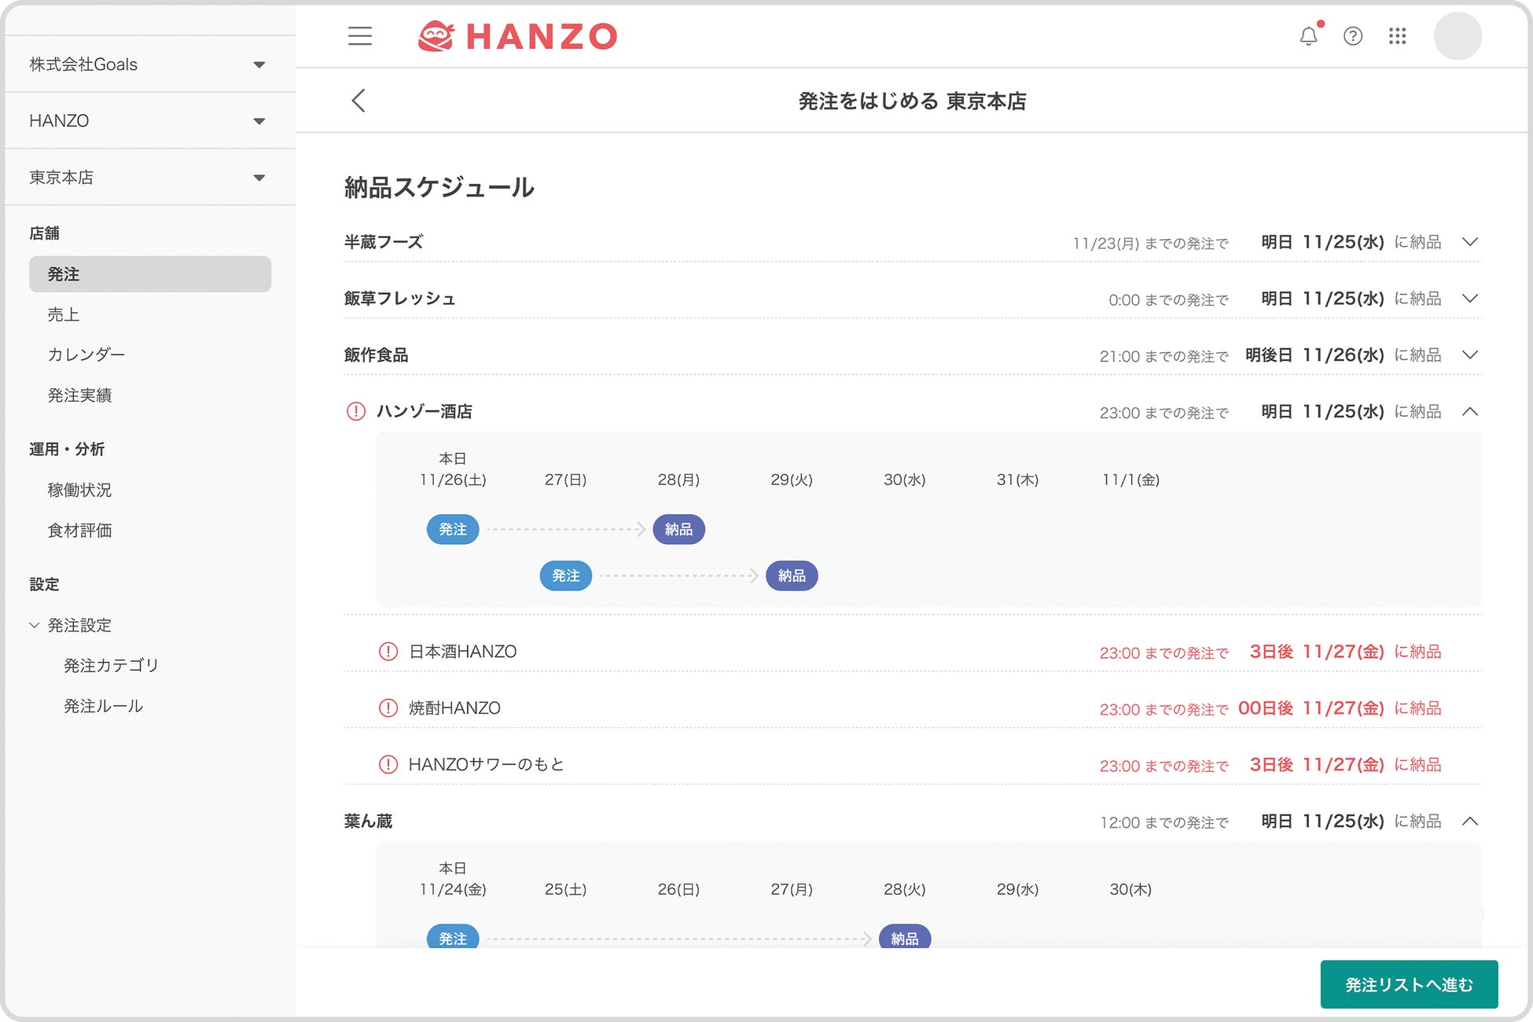Open the help question mark icon
The height and width of the screenshot is (1022, 1533).
[x=1353, y=36]
